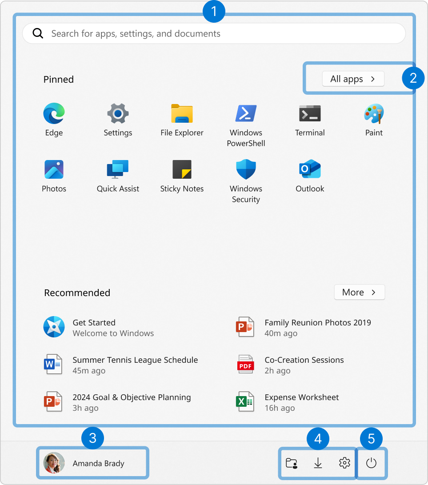Click the "3h ago" timestamp
Screen dimensions: 428x485
(x=85, y=408)
